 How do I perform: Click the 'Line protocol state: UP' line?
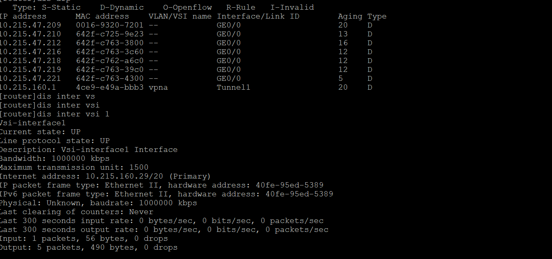click(x=55, y=141)
